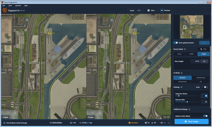This screenshot has height=127, width=212.
Task: Select the Scale resize mode tab
Action: click(x=179, y=54)
